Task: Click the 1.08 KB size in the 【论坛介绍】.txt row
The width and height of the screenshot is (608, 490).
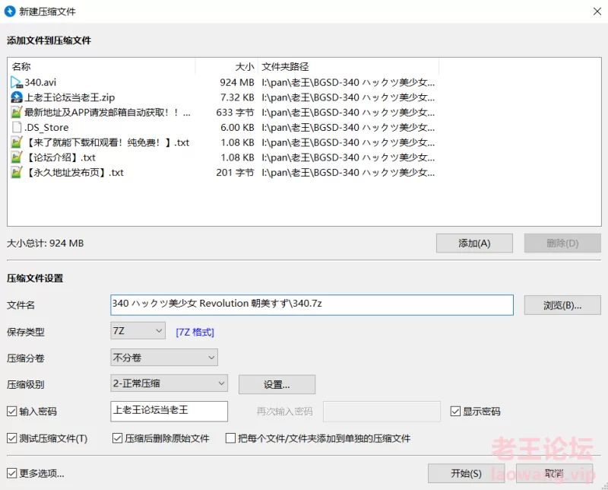Action: click(x=237, y=157)
